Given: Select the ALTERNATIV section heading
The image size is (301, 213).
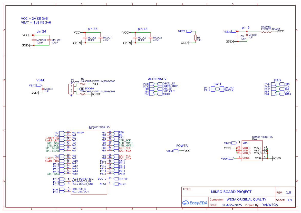Looking at the screenshot, I should [x=157, y=79].
